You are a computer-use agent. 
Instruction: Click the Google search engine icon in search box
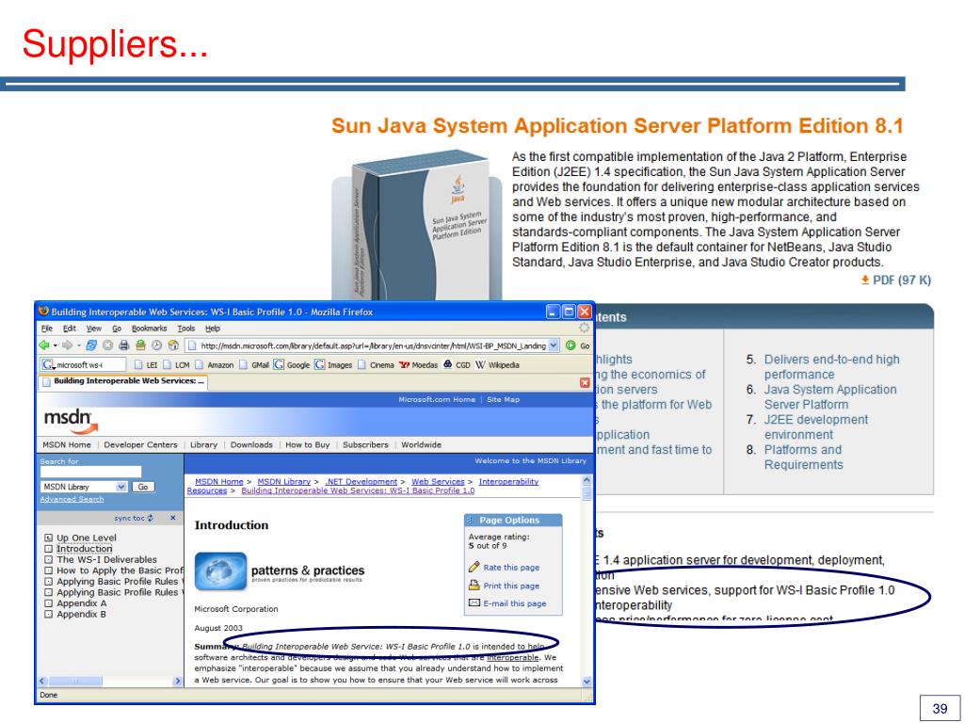click(x=48, y=364)
